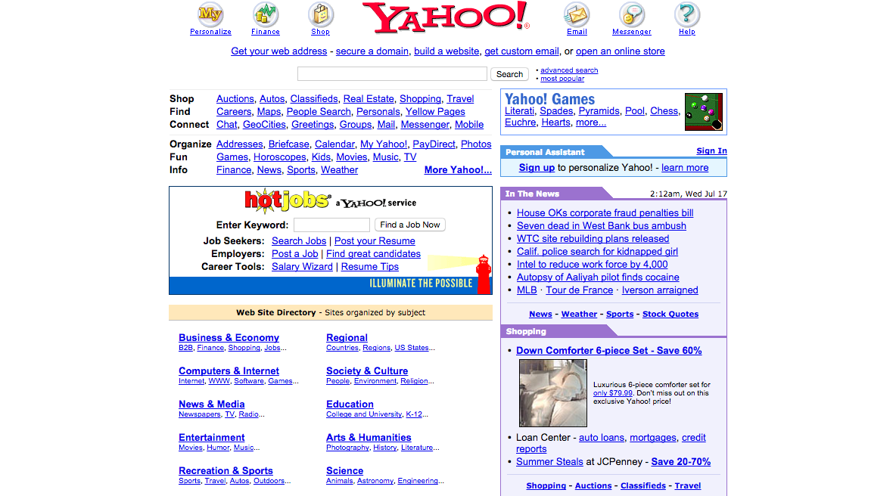Follow the secure a domain link

pos(372,51)
